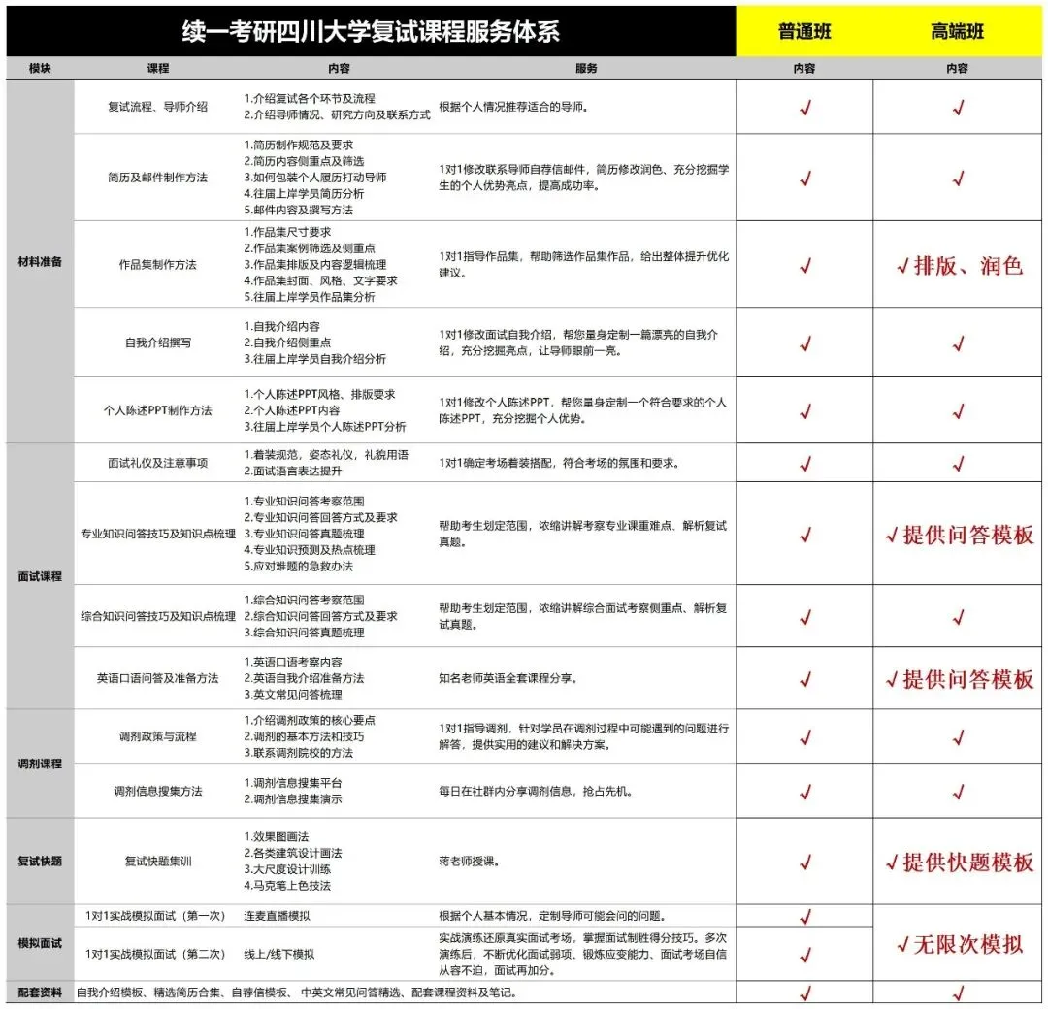
Task: Click the course 调剂信息搜集方法
Action: (158, 791)
